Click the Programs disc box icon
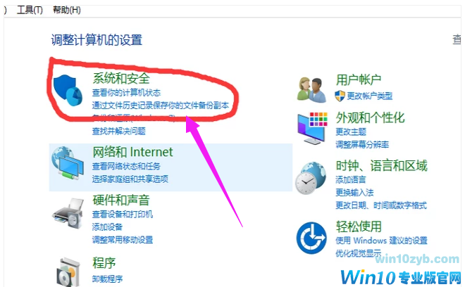This screenshot has height=287, width=465. click(68, 272)
